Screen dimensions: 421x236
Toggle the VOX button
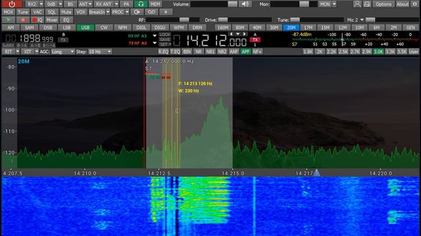80,12
